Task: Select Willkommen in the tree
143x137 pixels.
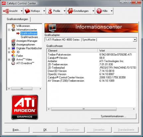Action: pyautogui.click(x=23, y=26)
